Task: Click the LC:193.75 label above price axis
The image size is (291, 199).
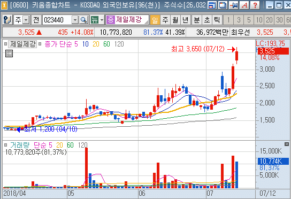Action: [x=270, y=44]
